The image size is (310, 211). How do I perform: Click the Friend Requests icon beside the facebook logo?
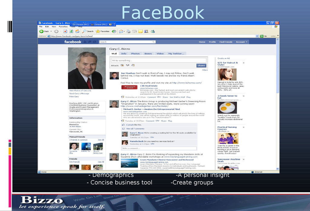(x=85, y=42)
